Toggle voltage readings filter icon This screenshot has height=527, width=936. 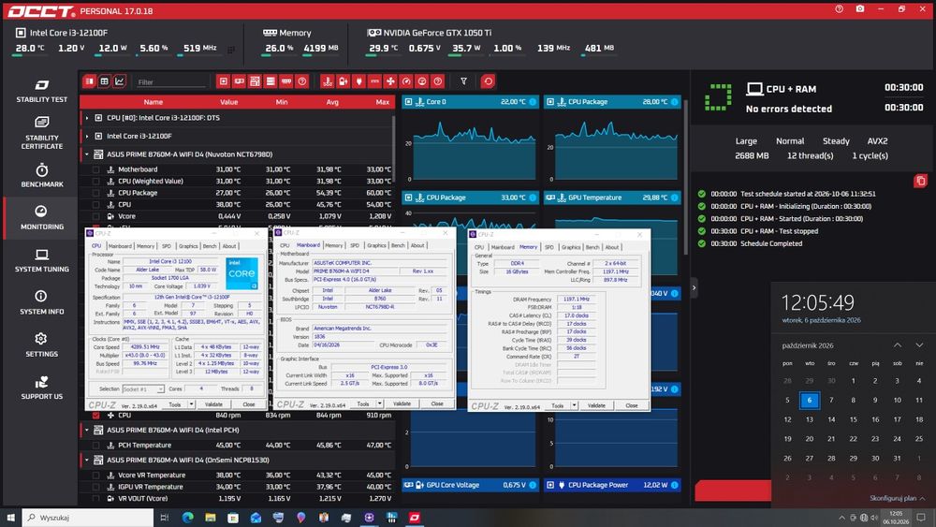pyautogui.click(x=344, y=81)
